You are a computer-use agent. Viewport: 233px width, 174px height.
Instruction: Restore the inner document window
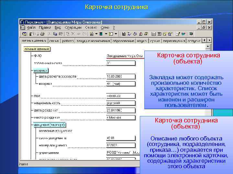click(x=204, y=27)
